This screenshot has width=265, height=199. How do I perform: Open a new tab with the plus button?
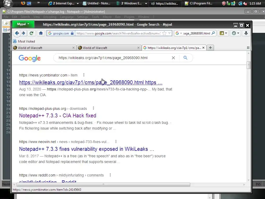pyautogui.click(x=210, y=48)
